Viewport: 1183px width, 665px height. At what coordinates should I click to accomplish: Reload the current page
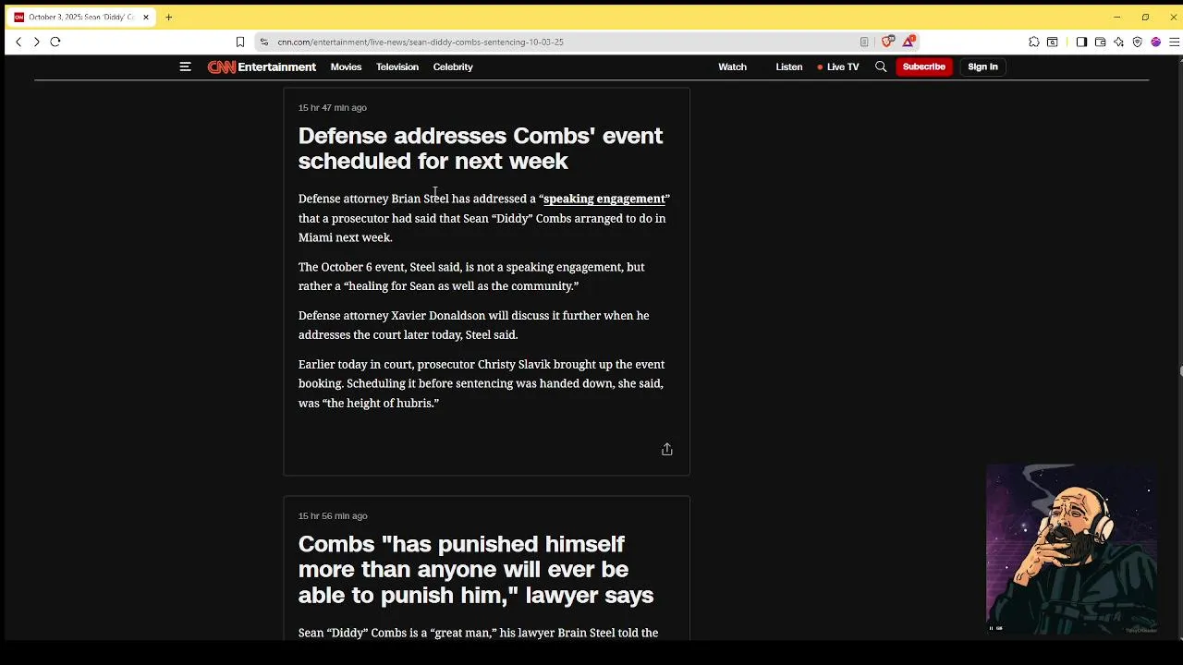coord(55,42)
